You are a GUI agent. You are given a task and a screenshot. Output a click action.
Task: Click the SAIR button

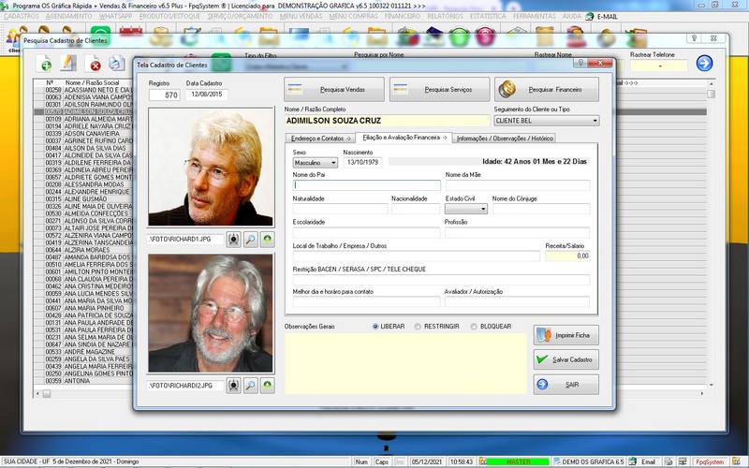(x=566, y=385)
